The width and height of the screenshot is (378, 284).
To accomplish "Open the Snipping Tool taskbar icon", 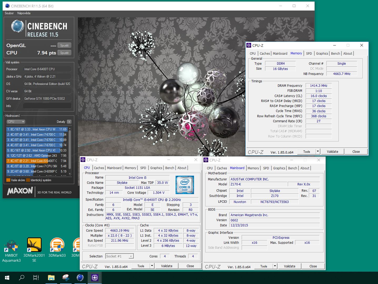I will 66,278.
